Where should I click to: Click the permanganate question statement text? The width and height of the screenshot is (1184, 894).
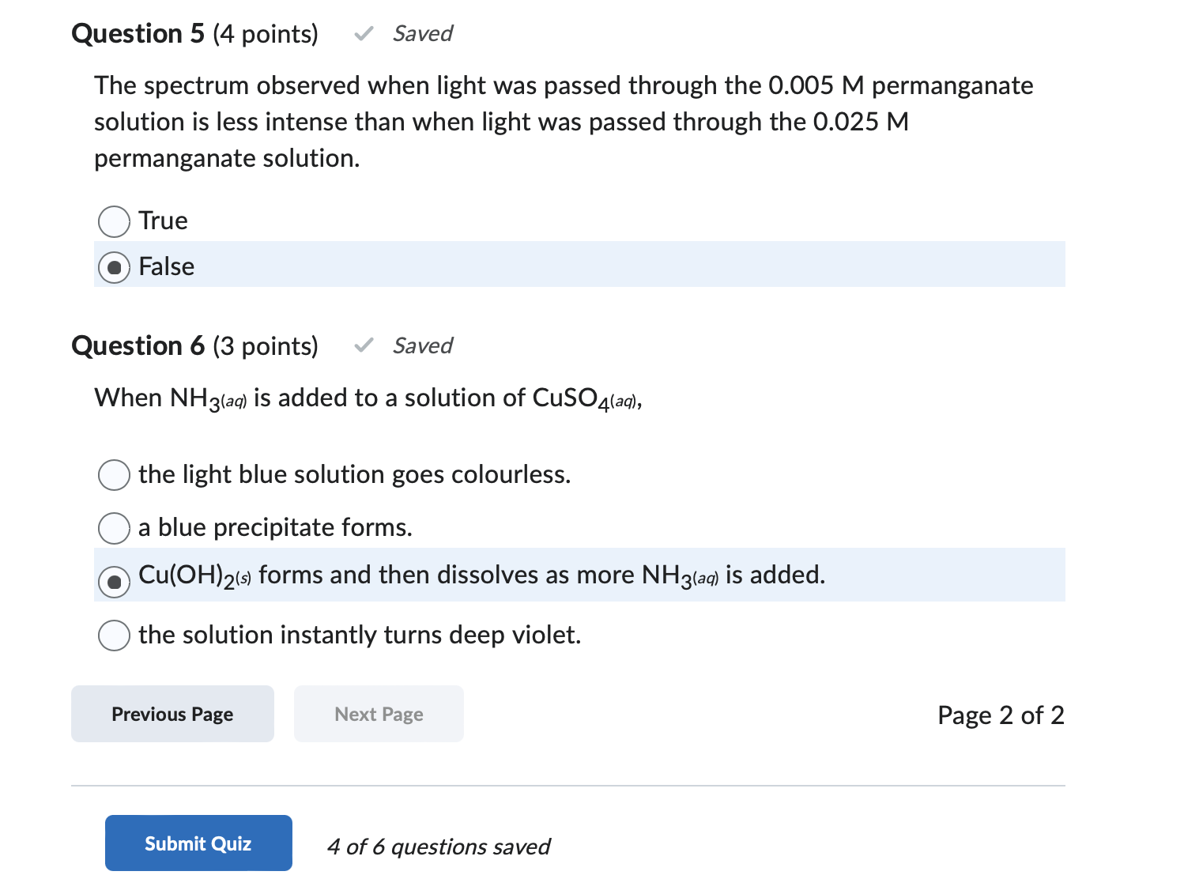(553, 121)
